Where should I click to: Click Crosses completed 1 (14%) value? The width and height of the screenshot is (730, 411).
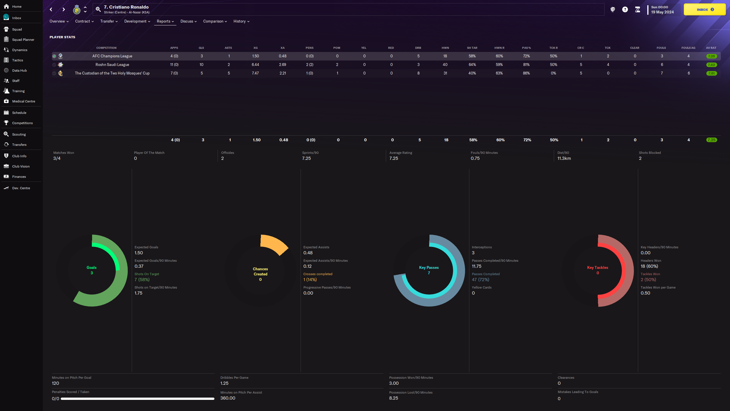pos(310,280)
